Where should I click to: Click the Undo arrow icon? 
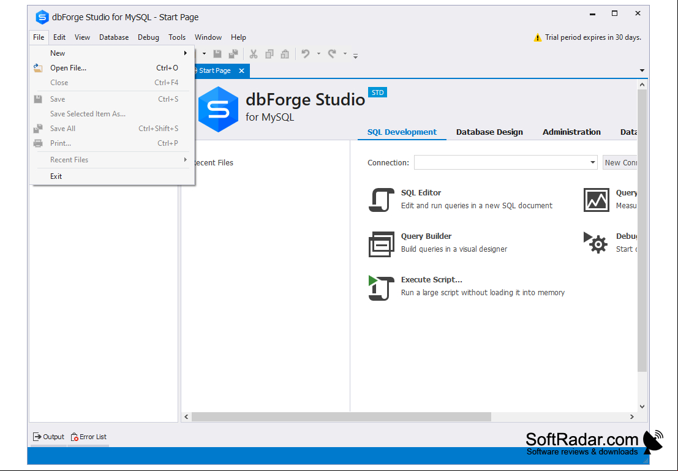pyautogui.click(x=306, y=54)
